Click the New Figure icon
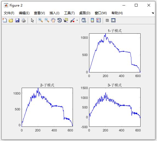The width and height of the screenshot is (157, 141). tap(5, 20)
